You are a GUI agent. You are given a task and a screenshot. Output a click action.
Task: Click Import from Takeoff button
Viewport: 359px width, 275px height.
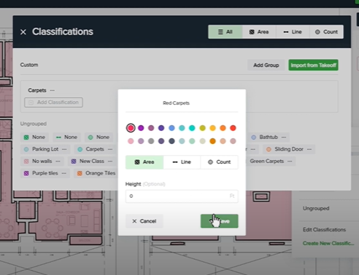(x=313, y=65)
